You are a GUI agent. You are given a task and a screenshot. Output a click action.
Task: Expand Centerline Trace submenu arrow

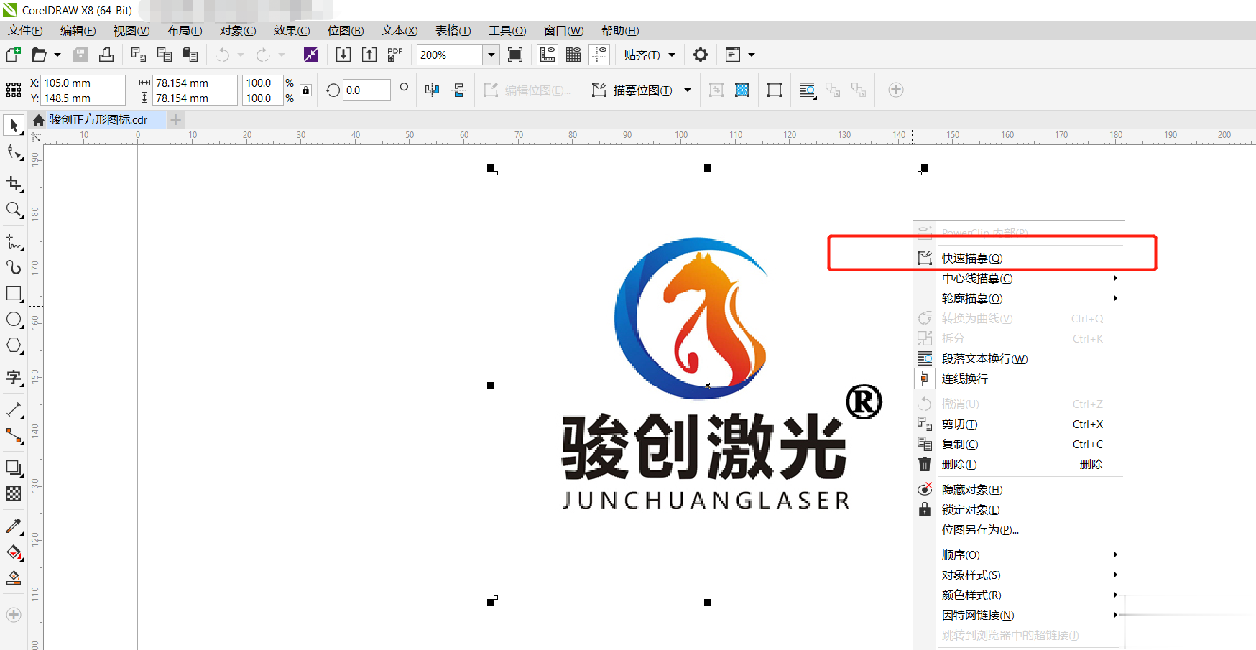point(1115,278)
